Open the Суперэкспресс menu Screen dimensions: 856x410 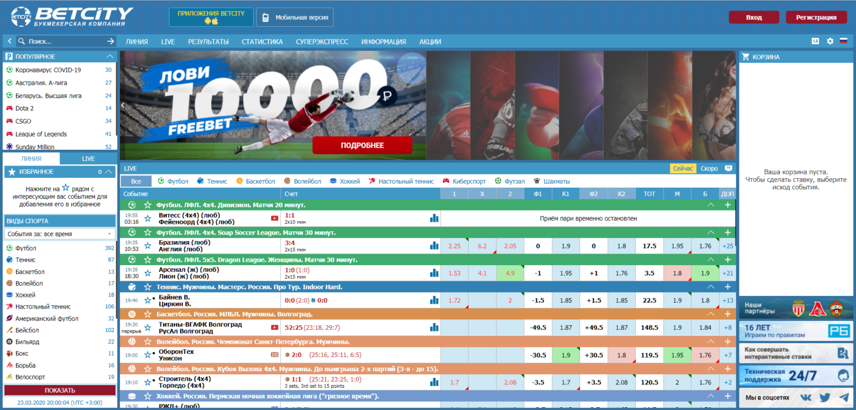point(322,41)
